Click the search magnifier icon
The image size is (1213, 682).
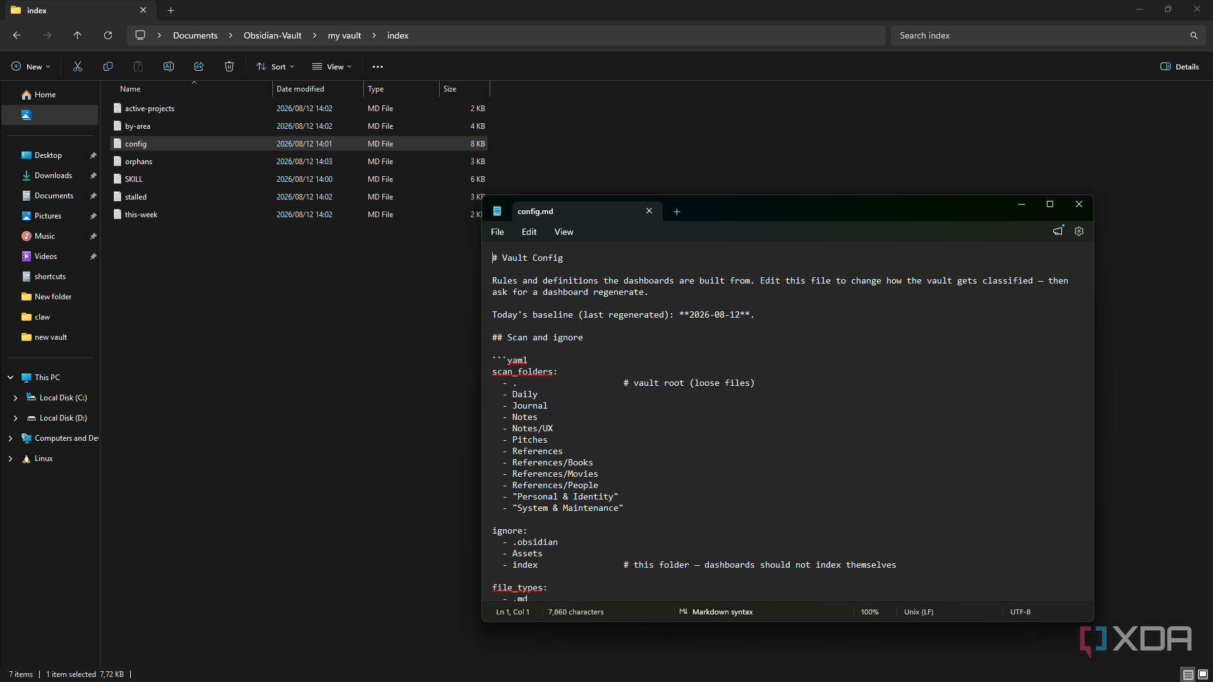tap(1194, 35)
